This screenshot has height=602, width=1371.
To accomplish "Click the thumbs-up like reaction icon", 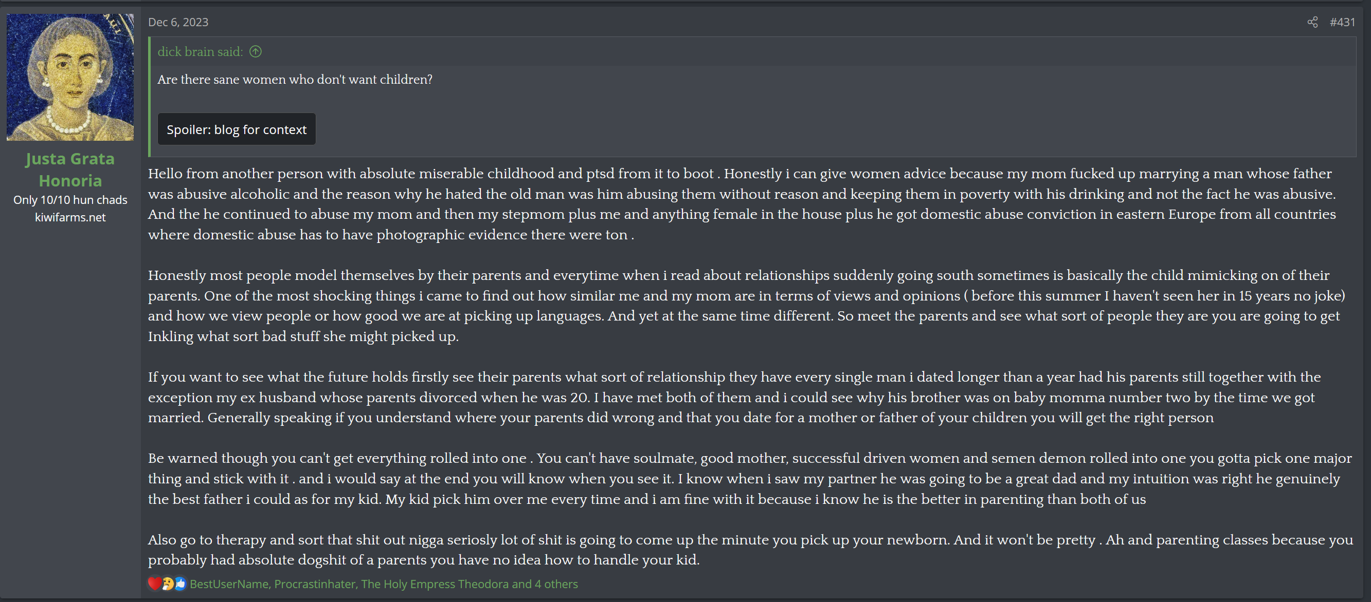I will pyautogui.click(x=181, y=584).
